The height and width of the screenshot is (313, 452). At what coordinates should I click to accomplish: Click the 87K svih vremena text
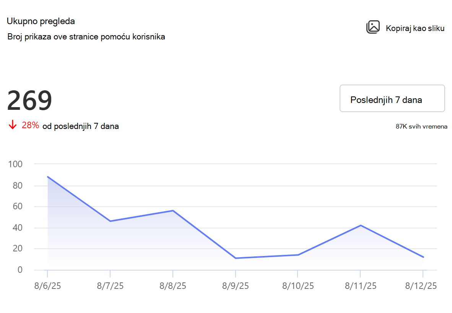coord(421,126)
